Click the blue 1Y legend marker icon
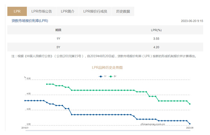This screenshot has width=210, height=135. (x=101, y=77)
